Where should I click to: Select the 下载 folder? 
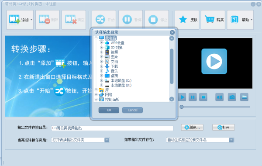point(114,66)
